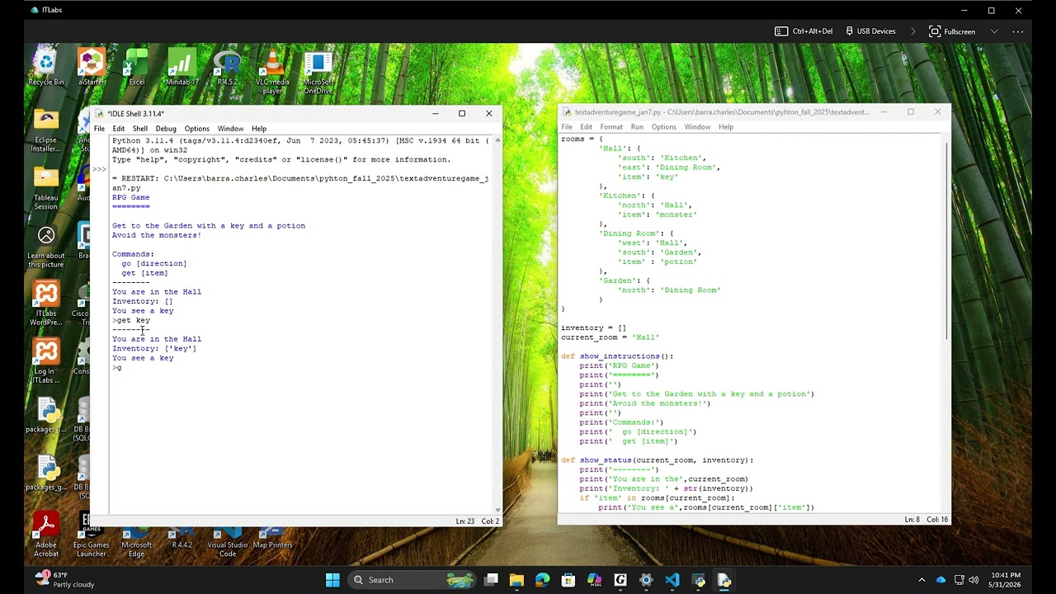The image size is (1056, 594).
Task: Open the Microsoft OneDrive desktop shortcut
Action: click(x=318, y=72)
